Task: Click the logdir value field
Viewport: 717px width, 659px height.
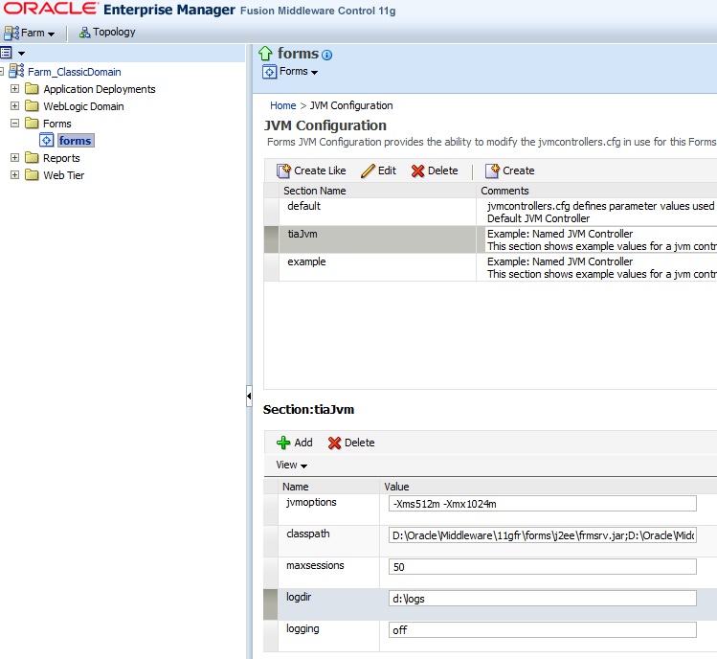Action: pos(543,598)
